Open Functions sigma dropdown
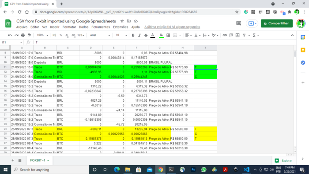 256,35
